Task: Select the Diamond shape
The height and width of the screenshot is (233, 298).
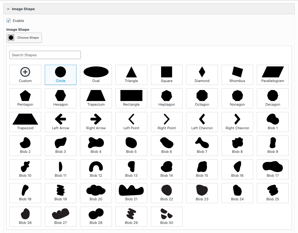Action: (x=202, y=75)
